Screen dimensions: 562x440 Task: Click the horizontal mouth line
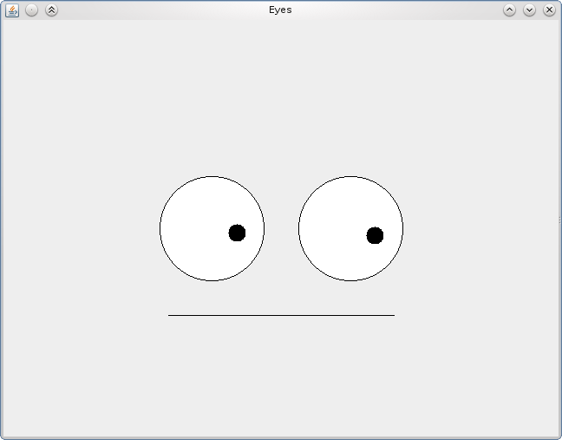pos(281,316)
